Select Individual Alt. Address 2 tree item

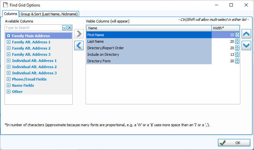(x=34, y=67)
